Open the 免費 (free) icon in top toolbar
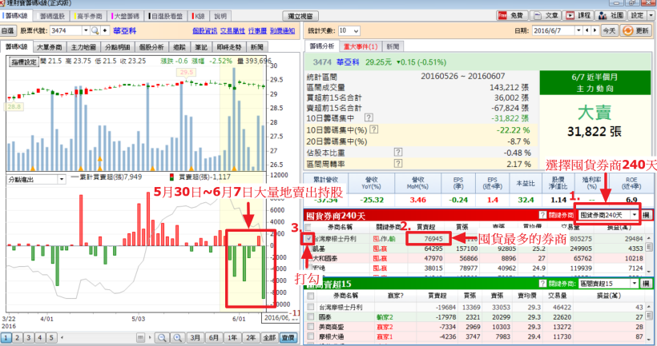The height and width of the screenshot is (346, 657). point(502,14)
